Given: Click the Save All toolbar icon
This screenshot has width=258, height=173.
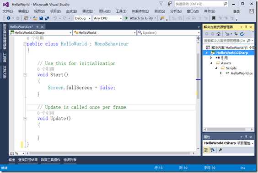Looking at the screenshot, I should (x=47, y=18).
